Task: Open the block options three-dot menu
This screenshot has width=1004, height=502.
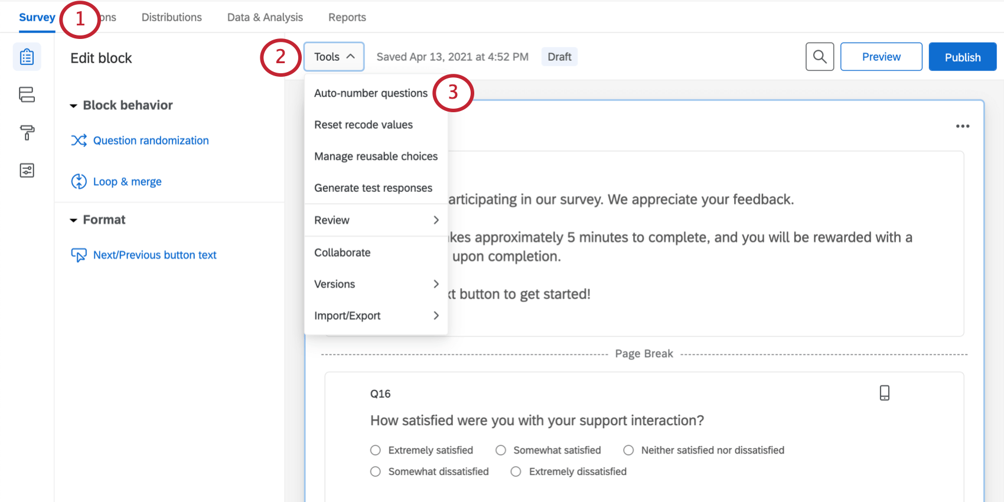Action: (x=963, y=126)
